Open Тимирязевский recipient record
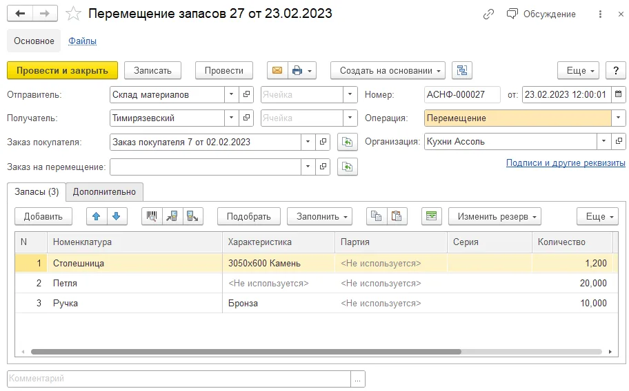This screenshot has width=629, height=391. (x=246, y=118)
